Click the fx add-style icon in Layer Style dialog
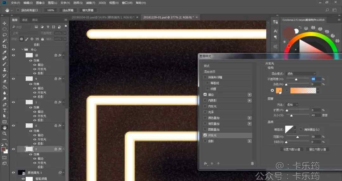Image resolution: width=342 pixels, height=181 pixels. tap(206, 163)
